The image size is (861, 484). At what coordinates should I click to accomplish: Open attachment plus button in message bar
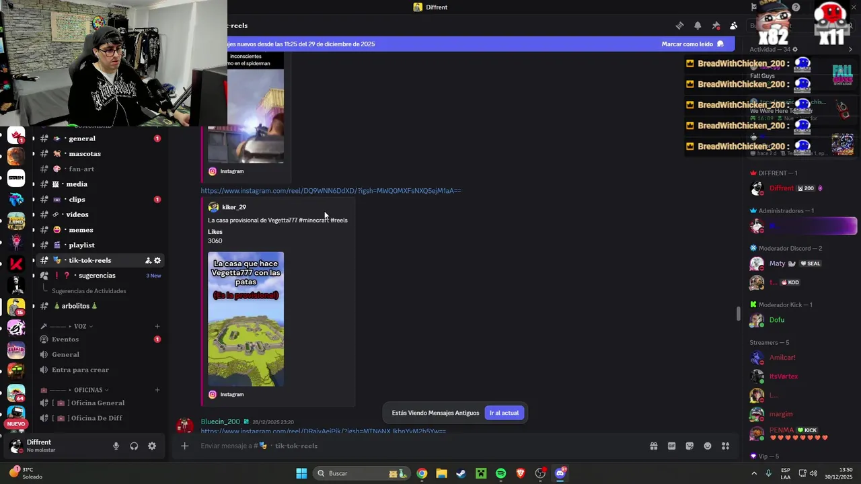pos(184,446)
